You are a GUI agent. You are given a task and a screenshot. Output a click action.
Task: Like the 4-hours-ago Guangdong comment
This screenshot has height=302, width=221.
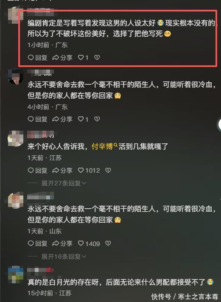pos(83,119)
